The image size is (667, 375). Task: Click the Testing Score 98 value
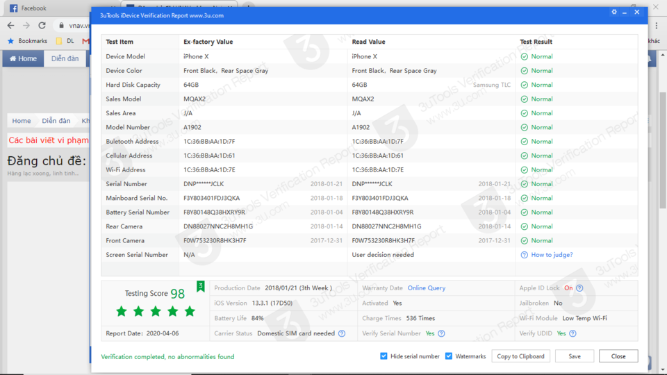[x=177, y=293]
